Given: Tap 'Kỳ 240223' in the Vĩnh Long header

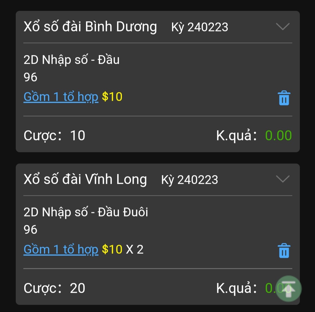Looking at the screenshot, I should 190,179.
